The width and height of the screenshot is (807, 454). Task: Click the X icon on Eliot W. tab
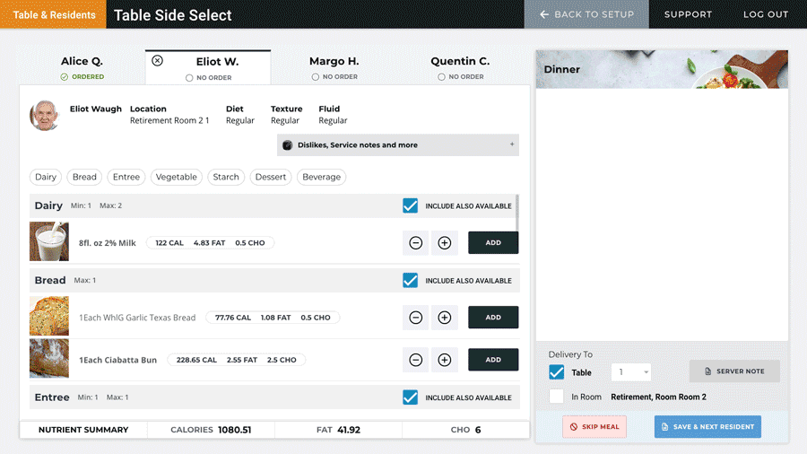click(x=158, y=61)
